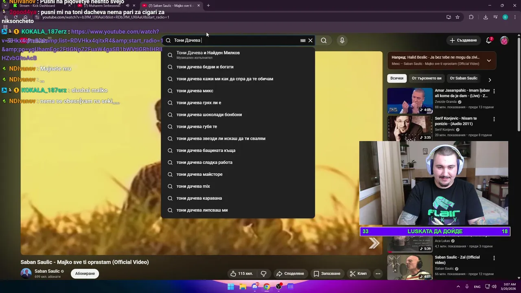Image resolution: width=521 pixels, height=293 pixels.
Task: Open options menu for Amar Jasarspahic video
Action: 494,91
